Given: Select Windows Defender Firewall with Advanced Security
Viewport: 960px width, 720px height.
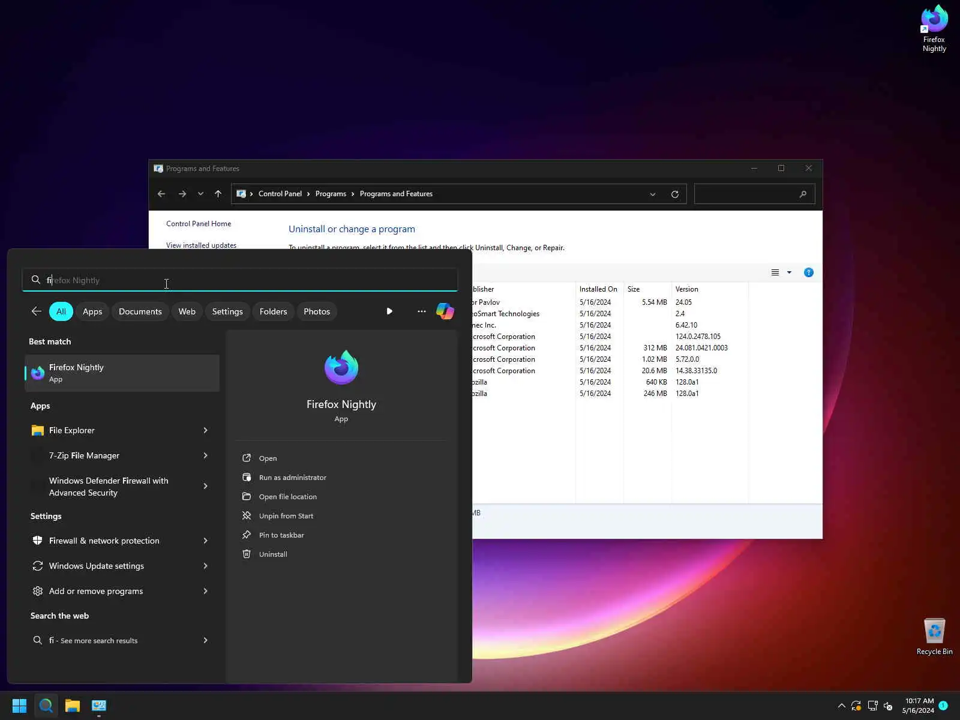Looking at the screenshot, I should pyautogui.click(x=112, y=487).
